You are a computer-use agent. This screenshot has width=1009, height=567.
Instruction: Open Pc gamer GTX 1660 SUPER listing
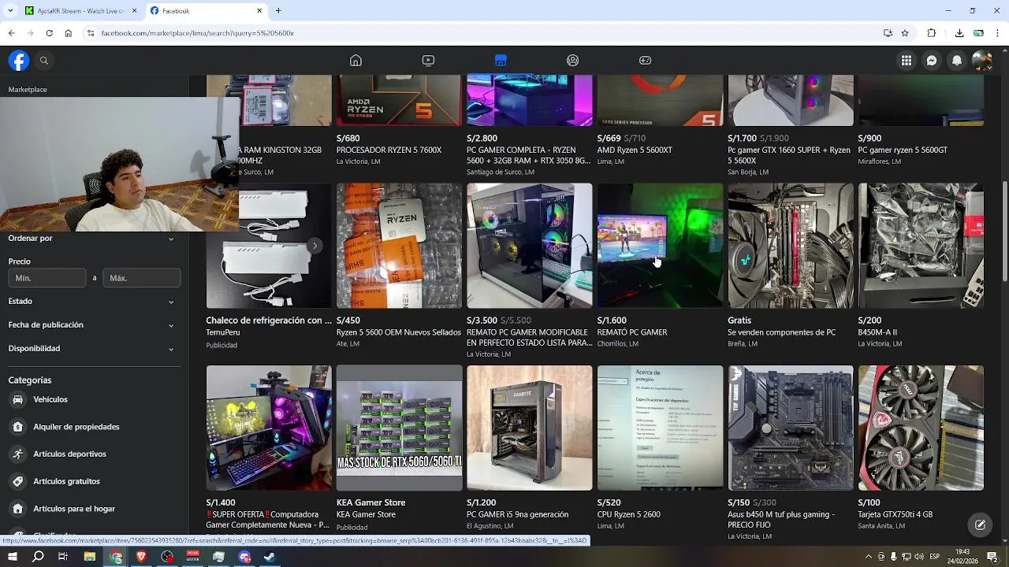click(x=791, y=124)
